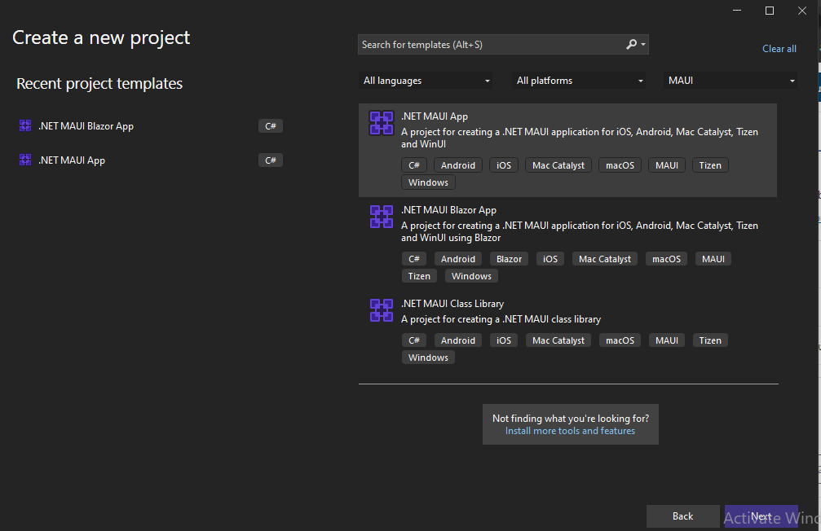Viewport: 821px width, 531px height.
Task: Maximize the dialog window
Action: point(769,11)
